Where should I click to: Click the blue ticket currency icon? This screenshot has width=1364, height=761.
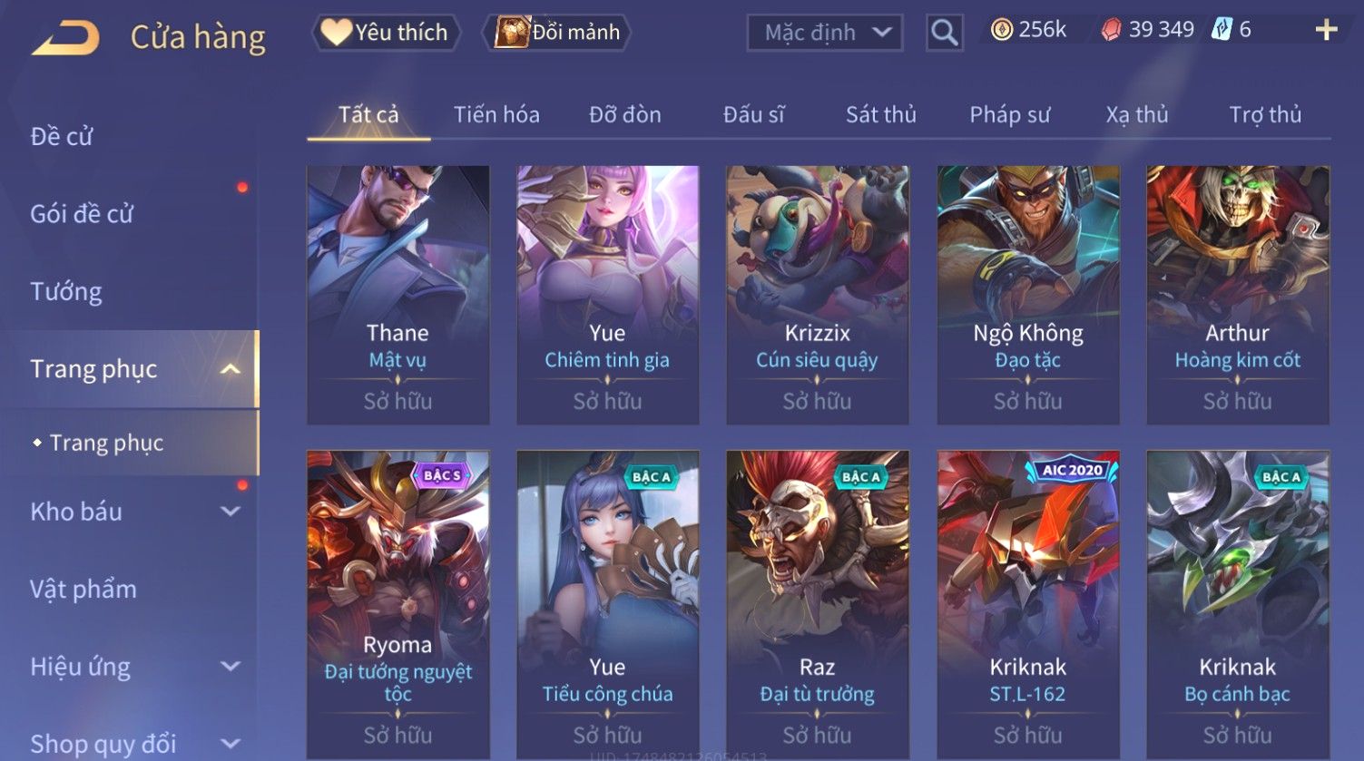coord(1222,30)
